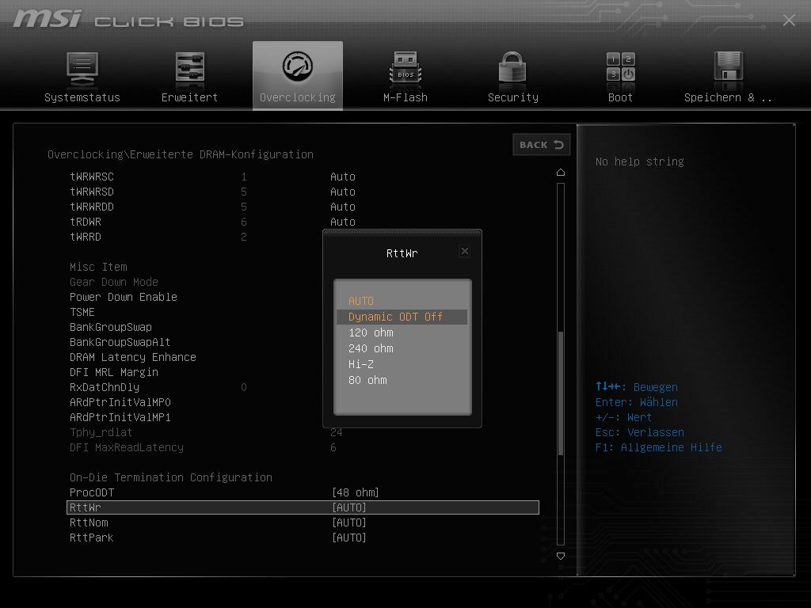Click the ProcODT label

(92, 492)
